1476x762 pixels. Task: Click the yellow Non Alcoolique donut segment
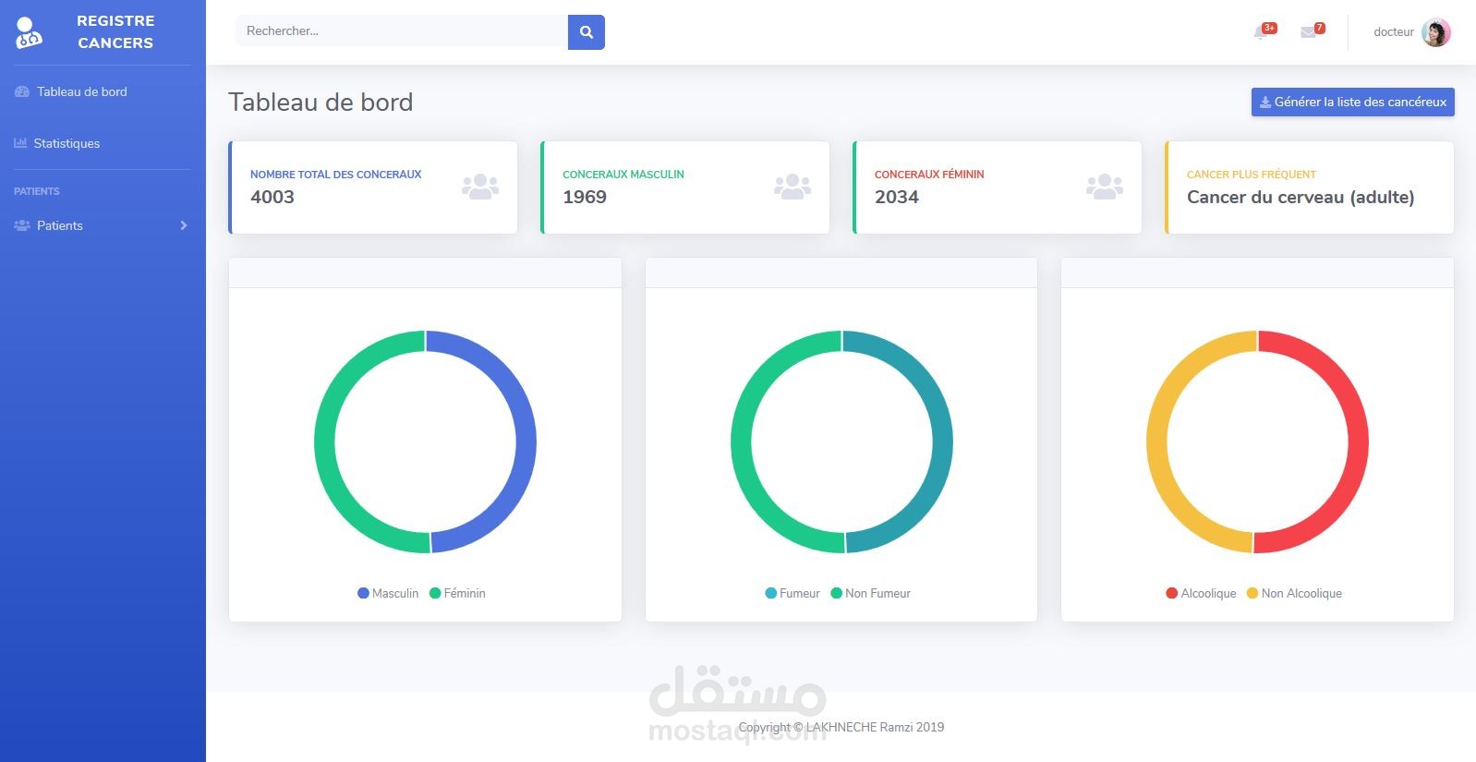1156,441
